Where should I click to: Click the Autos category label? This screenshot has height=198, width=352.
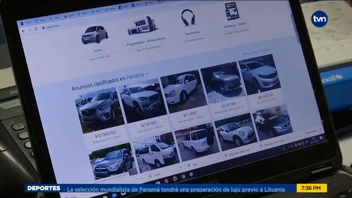click(98, 50)
